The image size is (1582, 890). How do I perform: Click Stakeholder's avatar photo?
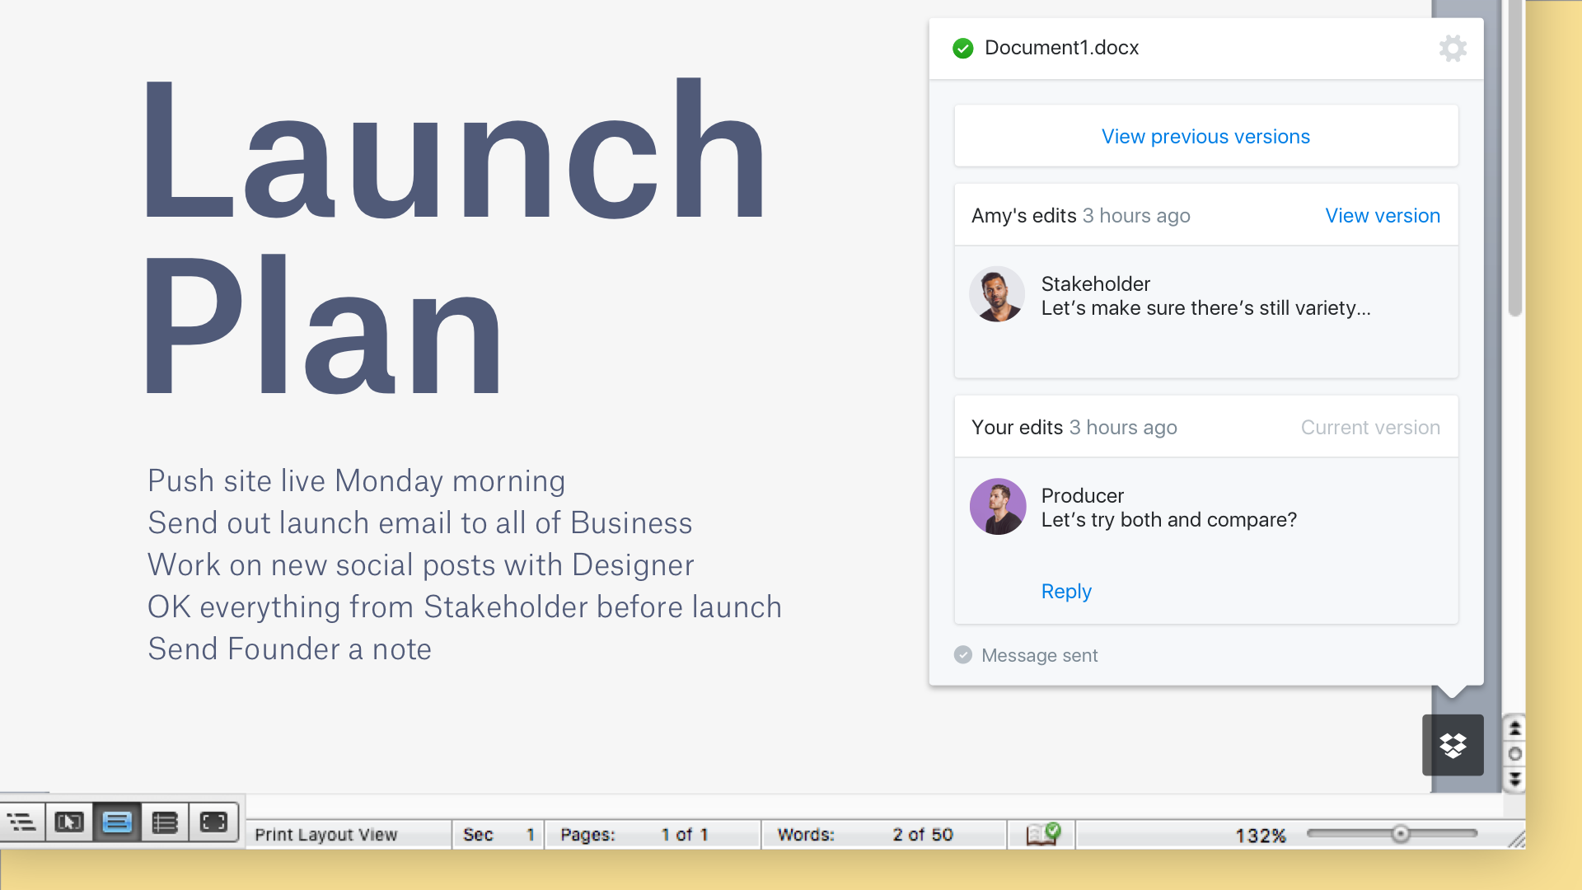tap(997, 294)
